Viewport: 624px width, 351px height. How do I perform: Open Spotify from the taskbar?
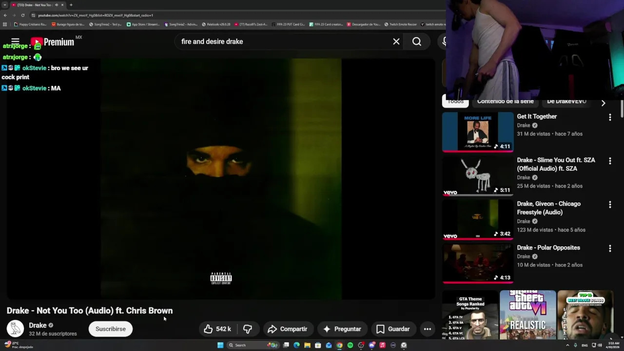pyautogui.click(x=350, y=345)
